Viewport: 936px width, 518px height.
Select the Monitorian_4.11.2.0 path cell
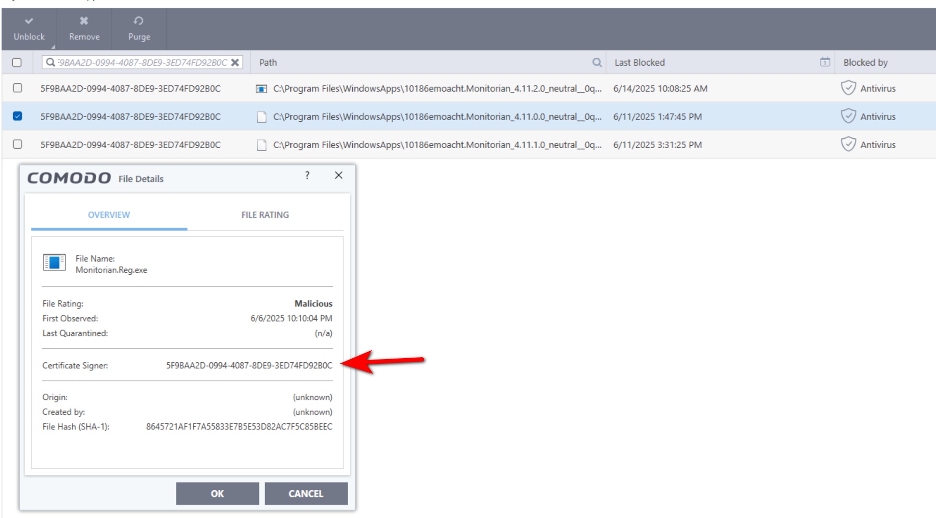tap(437, 89)
